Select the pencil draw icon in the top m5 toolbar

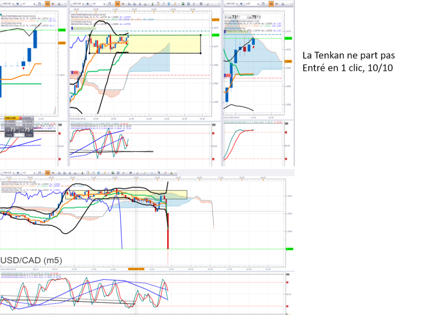point(175,4)
